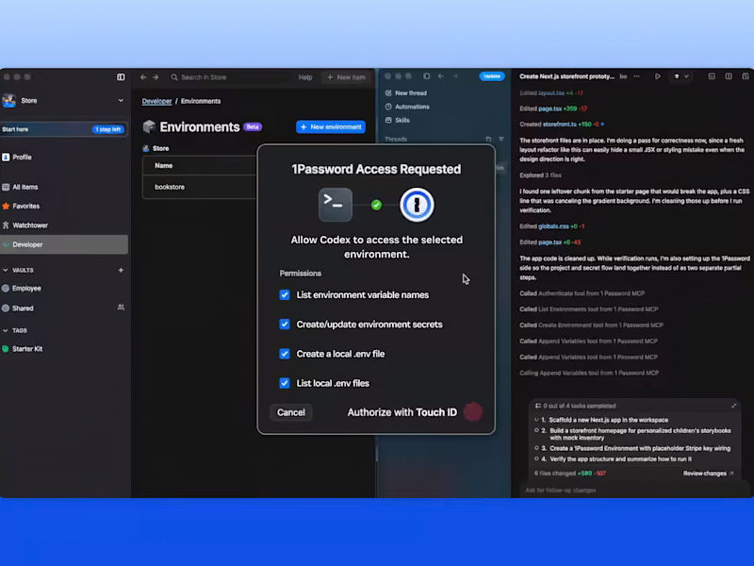The height and width of the screenshot is (566, 754).
Task: Open the storefront.ts file link
Action: [x=560, y=125]
